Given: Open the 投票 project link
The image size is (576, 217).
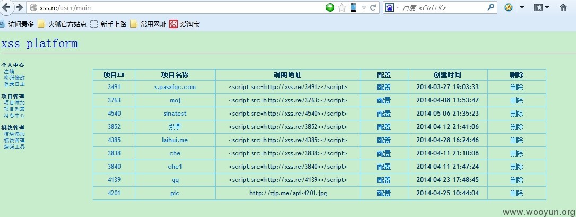Looking at the screenshot, I should 175,127.
